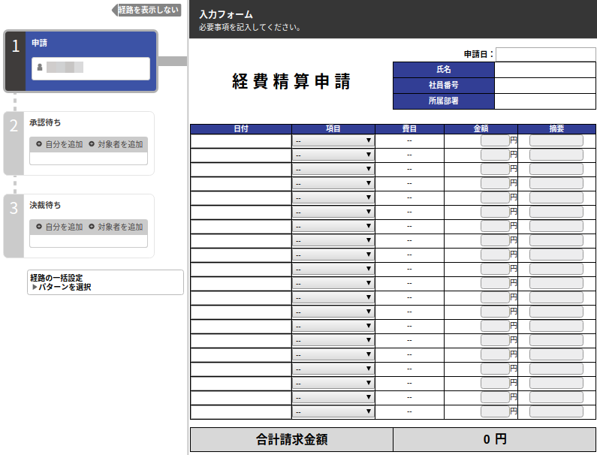Image resolution: width=597 pixels, height=455 pixels.
Task: Click the 経路を表示しない hide route button
Action: 146,10
